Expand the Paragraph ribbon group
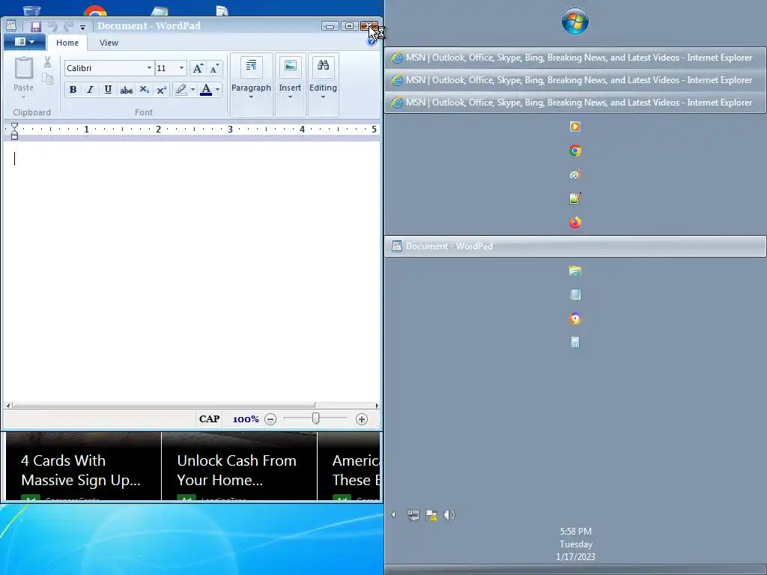 pyautogui.click(x=251, y=85)
